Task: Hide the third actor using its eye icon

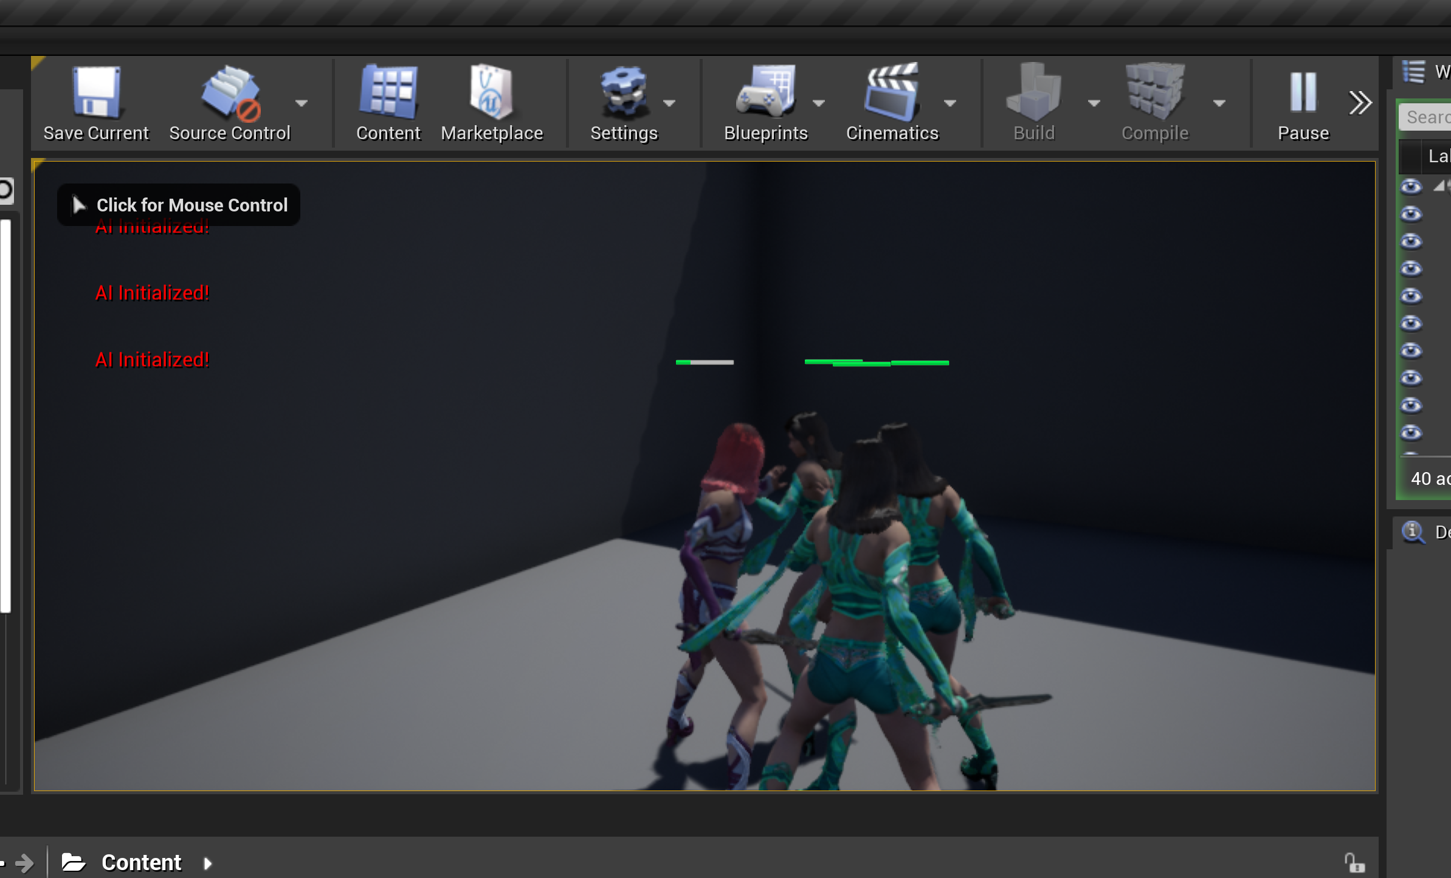Action: tap(1411, 241)
